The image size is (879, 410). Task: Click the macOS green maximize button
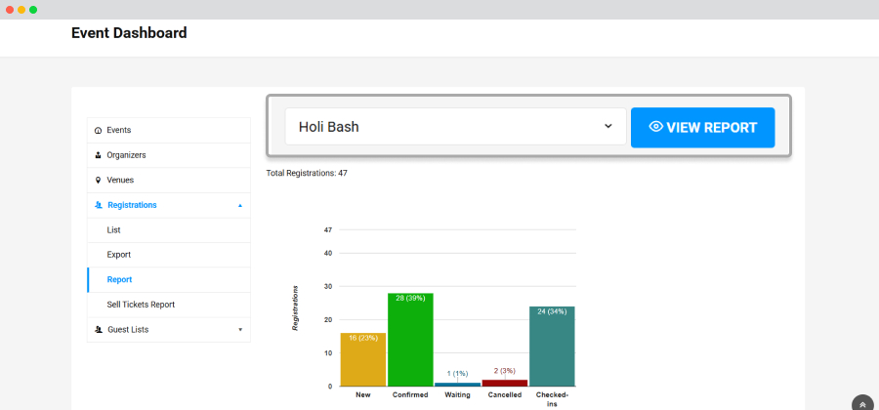33,10
